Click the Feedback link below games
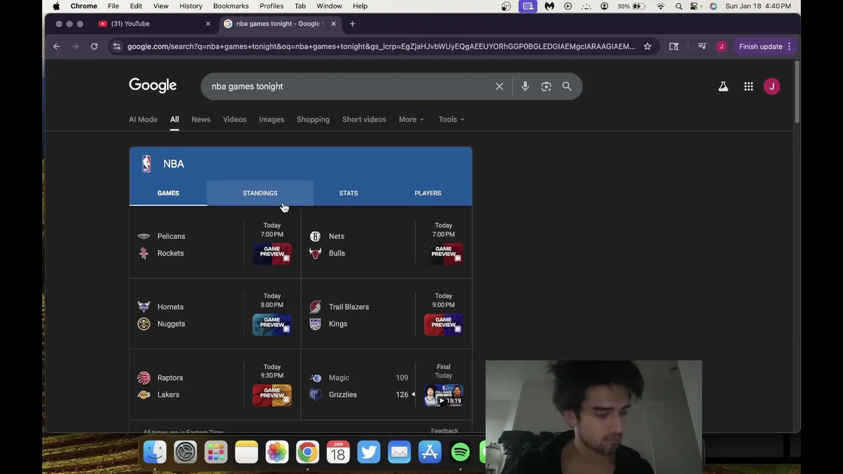 (445, 431)
